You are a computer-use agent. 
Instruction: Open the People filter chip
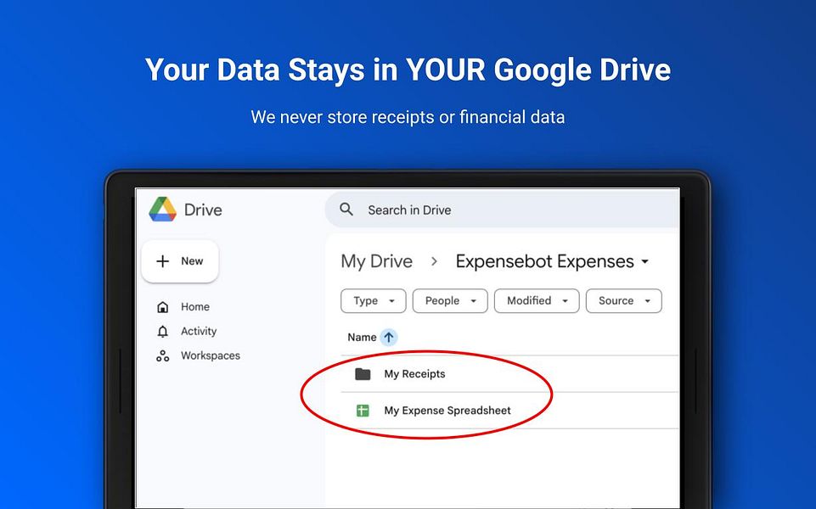[450, 300]
